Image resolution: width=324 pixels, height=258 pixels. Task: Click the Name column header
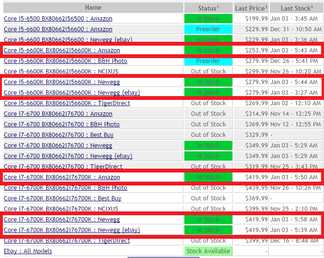tap(93, 8)
